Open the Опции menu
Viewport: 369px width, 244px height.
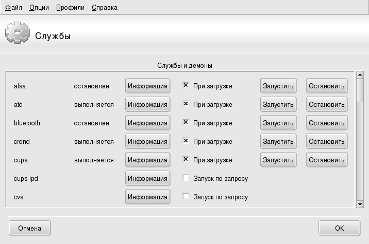(39, 8)
